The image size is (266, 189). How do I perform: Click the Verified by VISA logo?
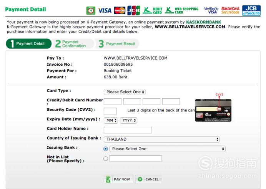tap(211, 10)
